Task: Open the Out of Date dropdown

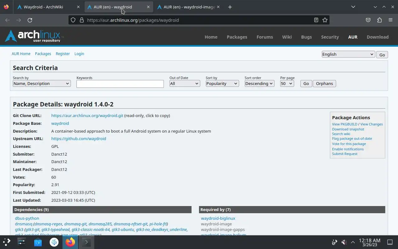Action: click(x=185, y=83)
